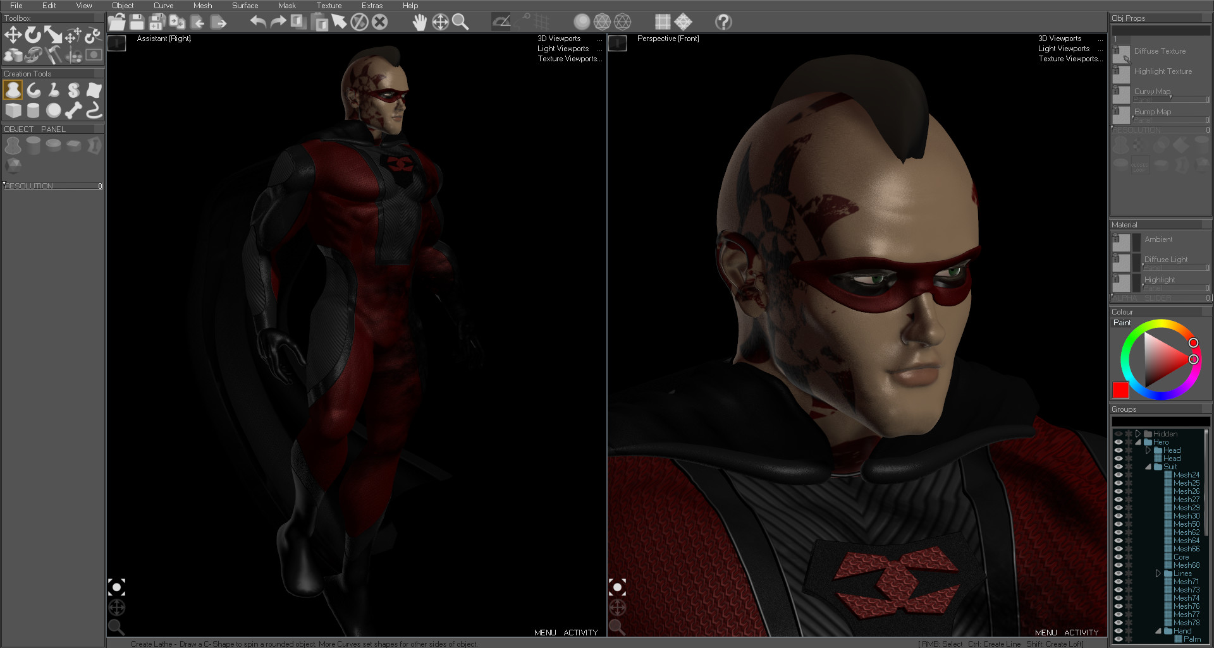Click the open file folder icon
This screenshot has width=1214, height=648.
[116, 22]
